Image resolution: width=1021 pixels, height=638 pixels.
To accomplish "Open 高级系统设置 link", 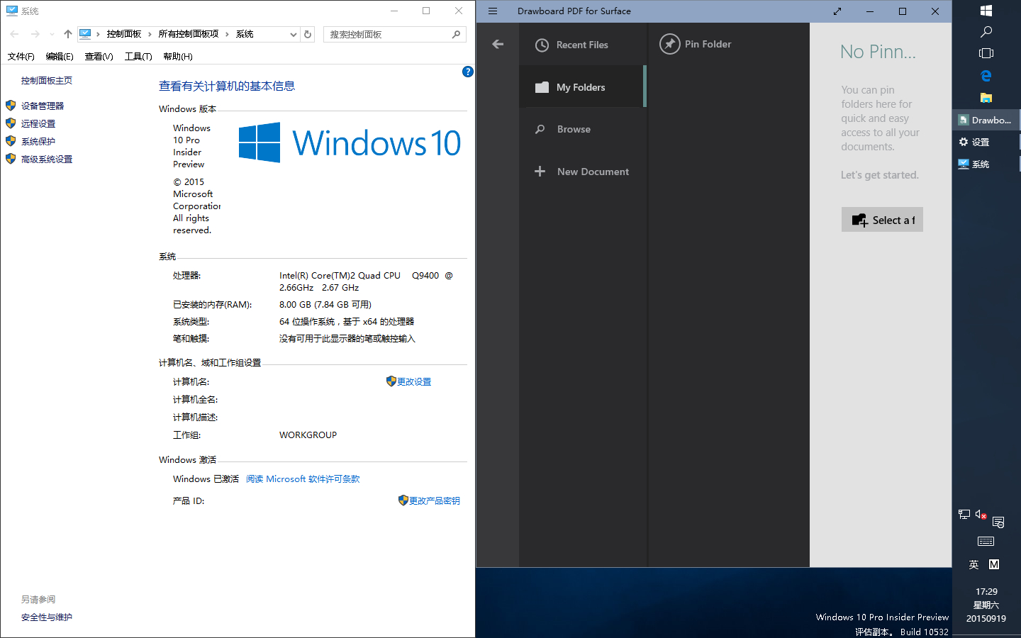I will [x=47, y=159].
